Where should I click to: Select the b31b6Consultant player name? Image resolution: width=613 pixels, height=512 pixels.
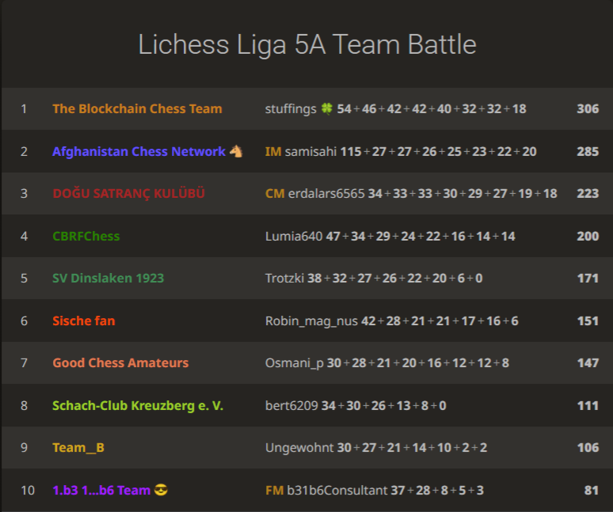pos(337,490)
